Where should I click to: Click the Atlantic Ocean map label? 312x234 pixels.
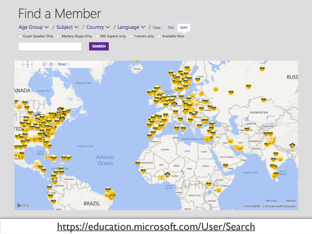[x=105, y=160]
